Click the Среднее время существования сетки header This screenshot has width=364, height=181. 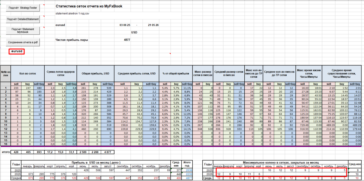[341, 74]
